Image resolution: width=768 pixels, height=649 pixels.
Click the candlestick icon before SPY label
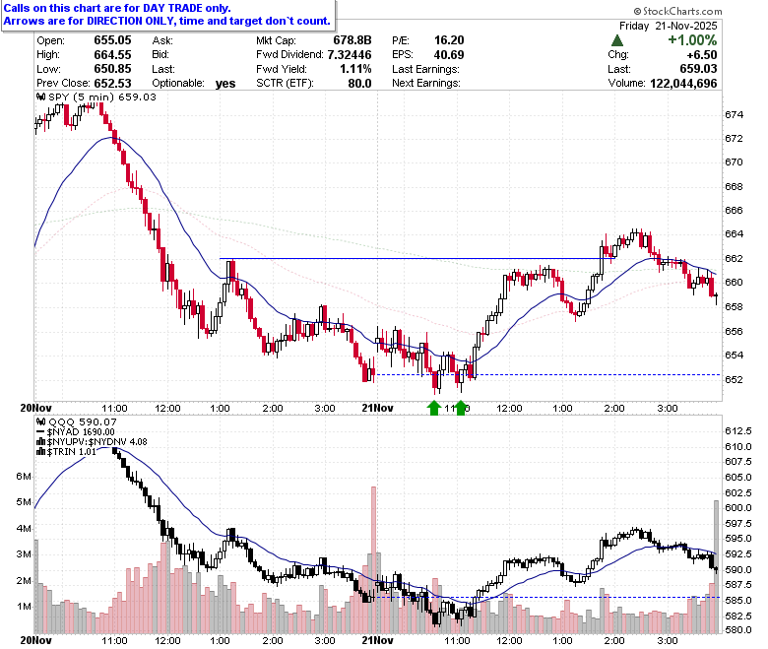coord(41,97)
